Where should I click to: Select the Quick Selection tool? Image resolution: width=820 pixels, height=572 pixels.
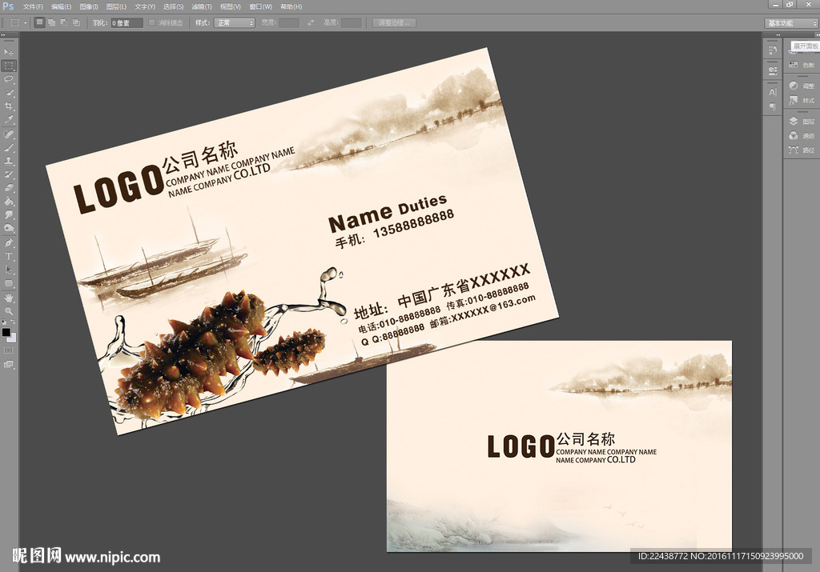(9, 93)
